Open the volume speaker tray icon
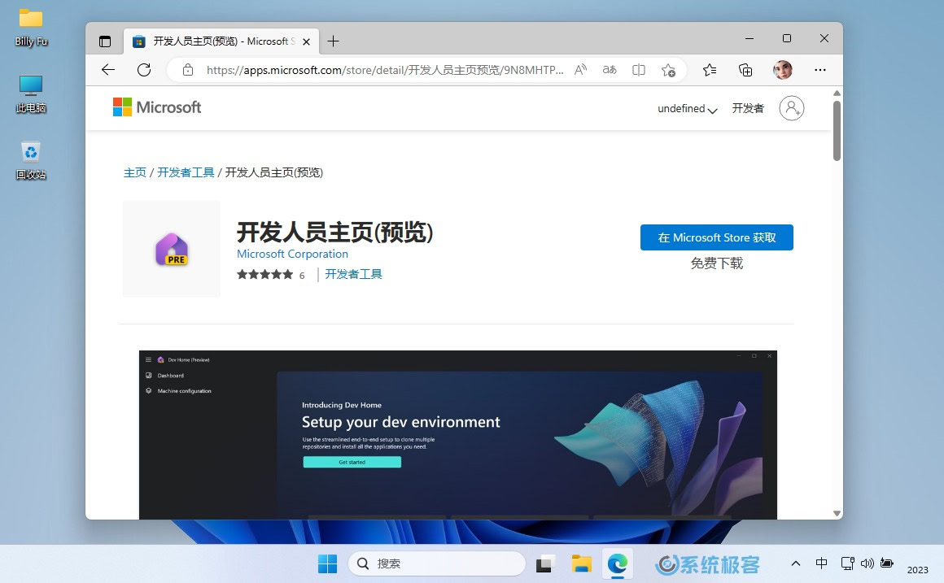The width and height of the screenshot is (944, 583). click(x=867, y=563)
